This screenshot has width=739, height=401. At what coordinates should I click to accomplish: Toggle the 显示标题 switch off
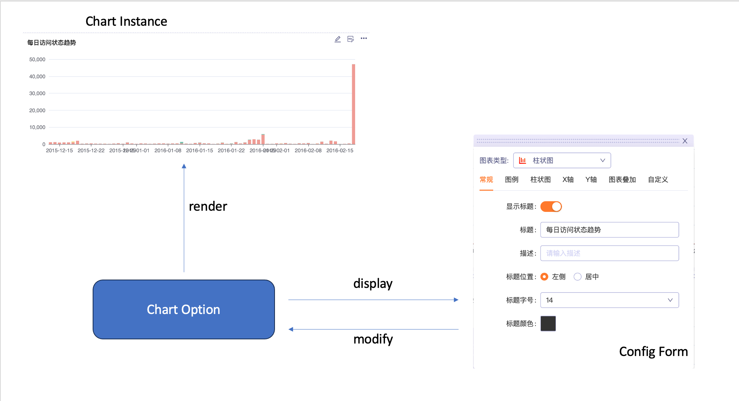551,207
